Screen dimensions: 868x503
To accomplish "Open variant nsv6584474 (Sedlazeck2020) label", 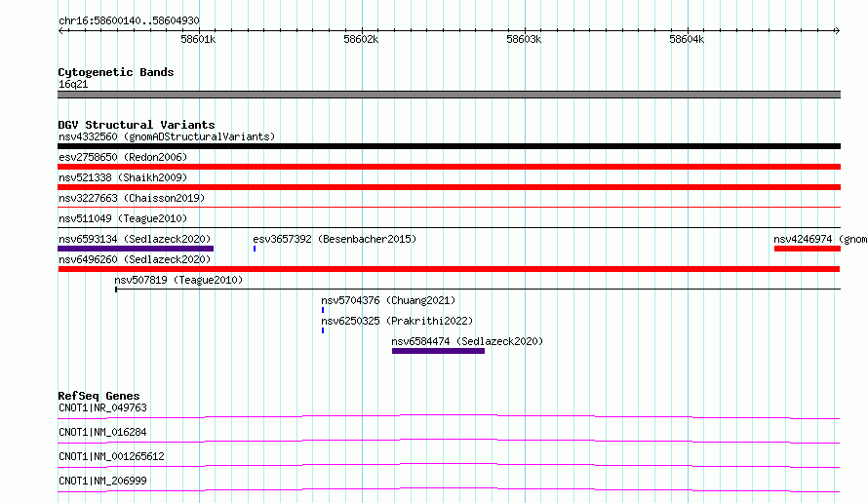I will [x=467, y=341].
